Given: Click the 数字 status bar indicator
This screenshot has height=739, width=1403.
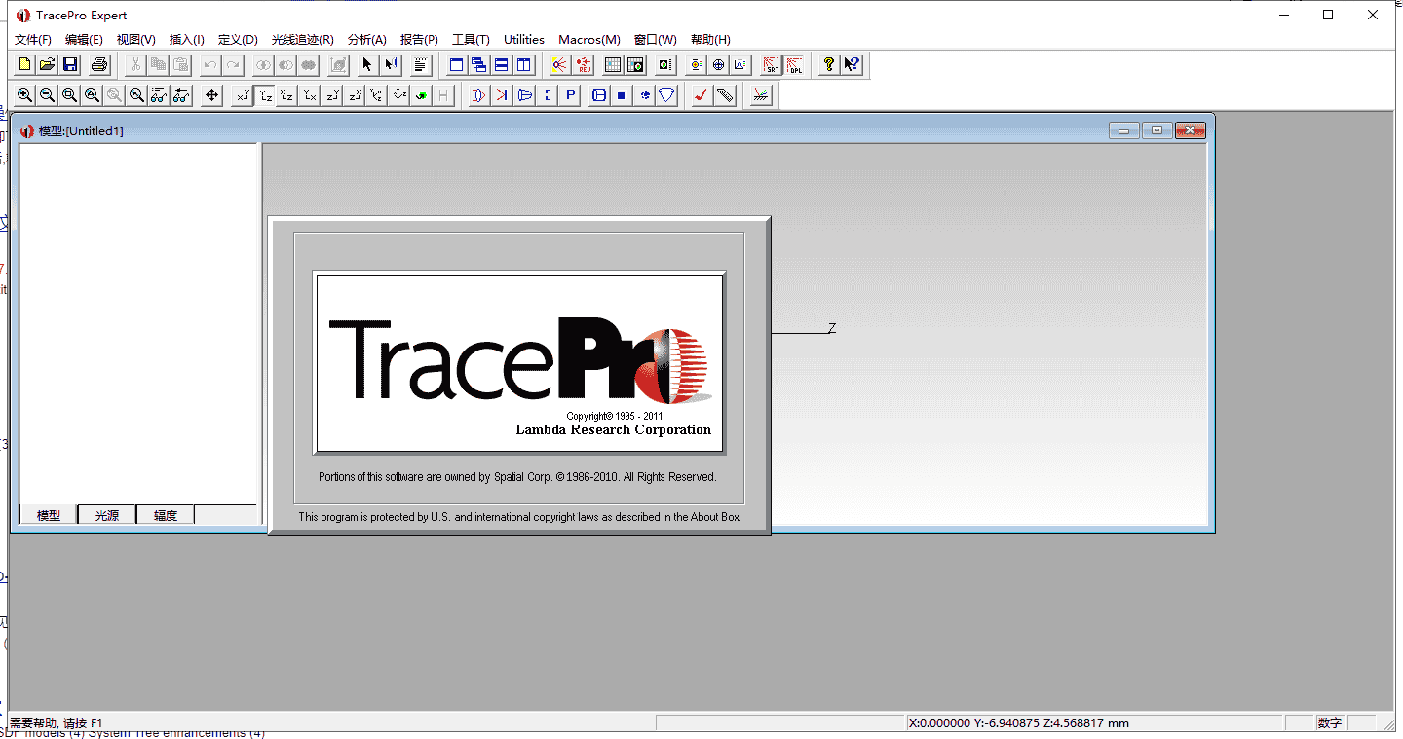Looking at the screenshot, I should [x=1328, y=722].
